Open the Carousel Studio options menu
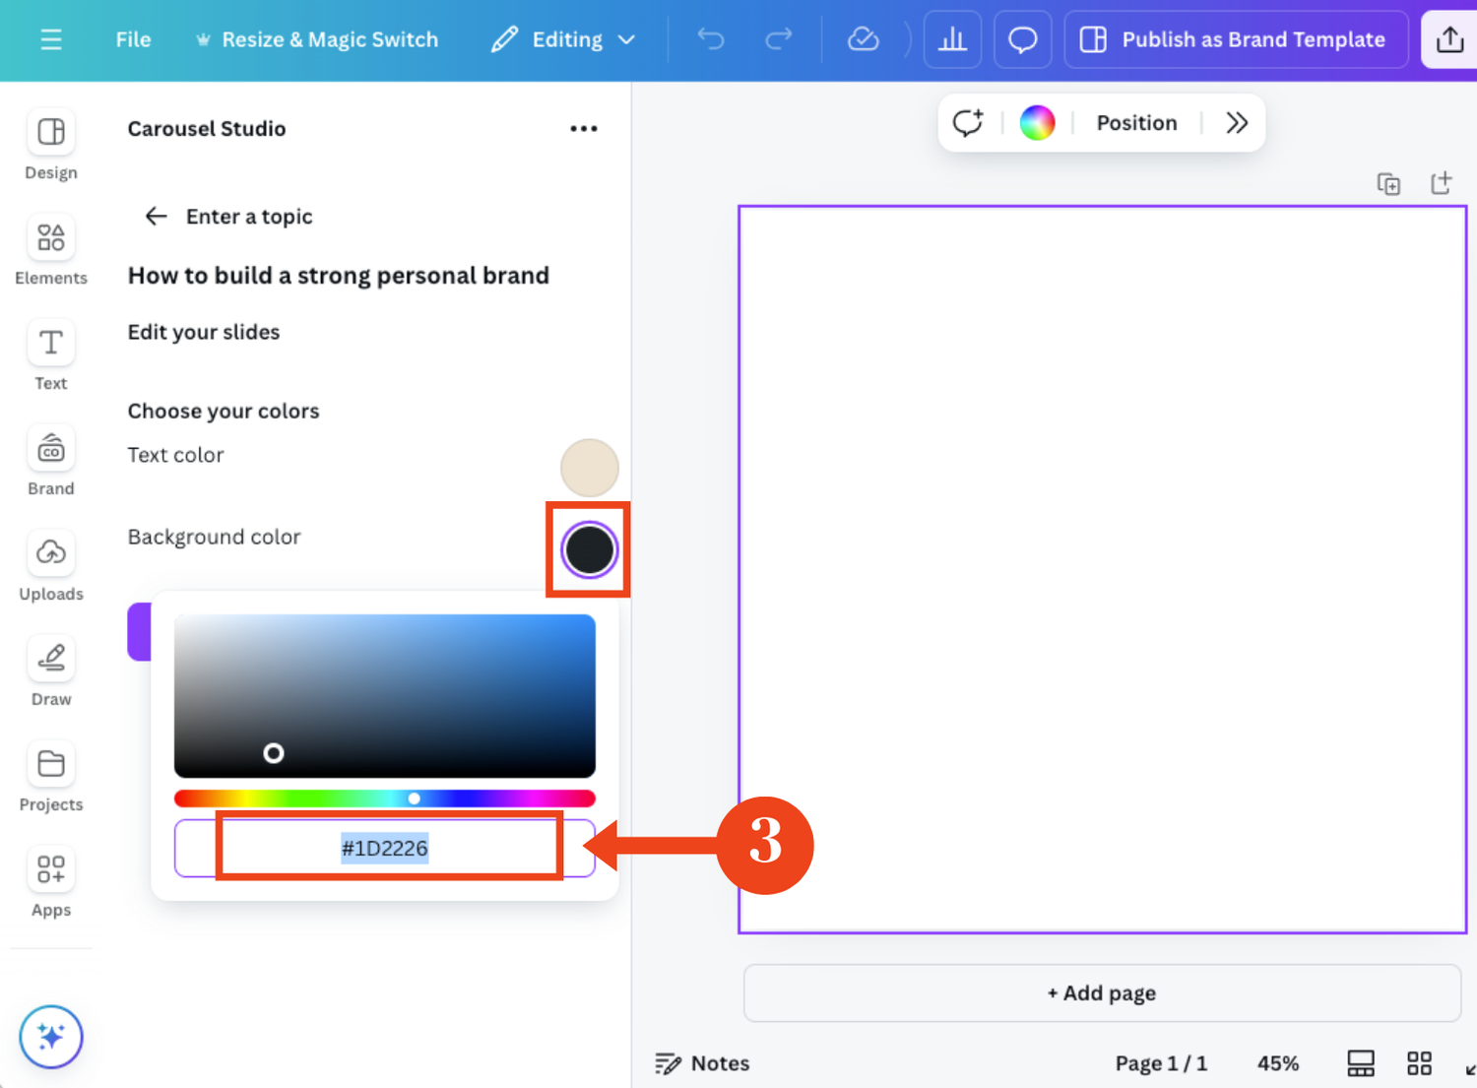 click(583, 128)
